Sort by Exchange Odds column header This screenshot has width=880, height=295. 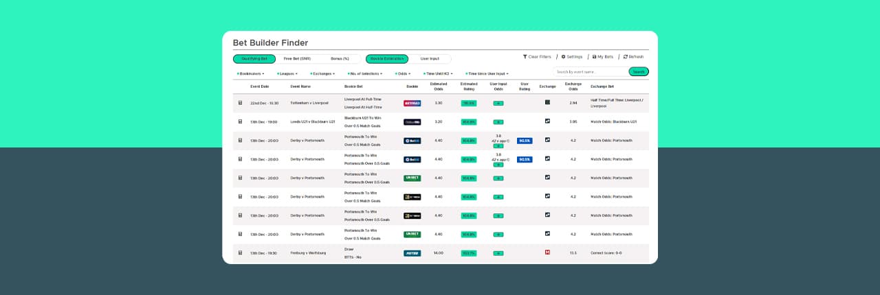click(x=573, y=86)
